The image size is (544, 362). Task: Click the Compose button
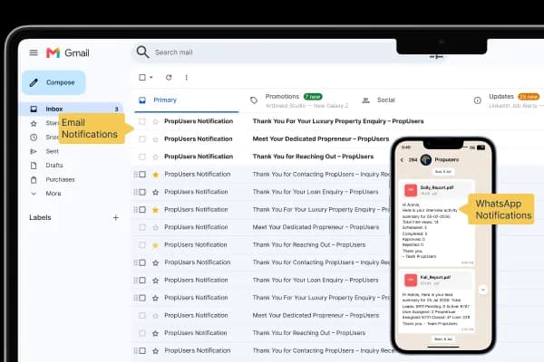[53, 82]
